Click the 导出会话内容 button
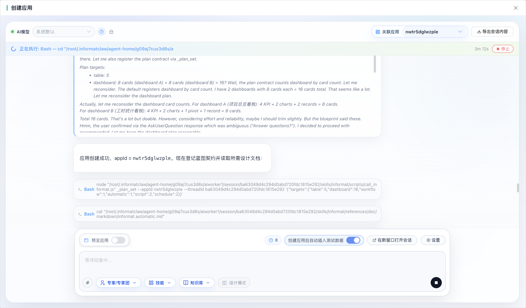 [492, 32]
